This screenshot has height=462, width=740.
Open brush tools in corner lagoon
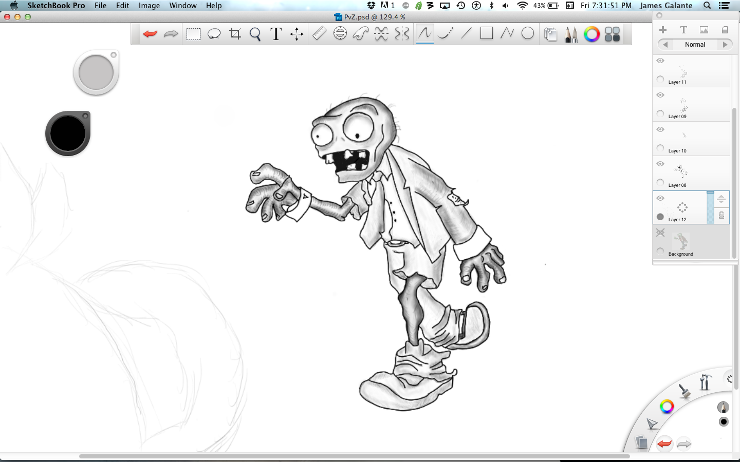coord(684,391)
